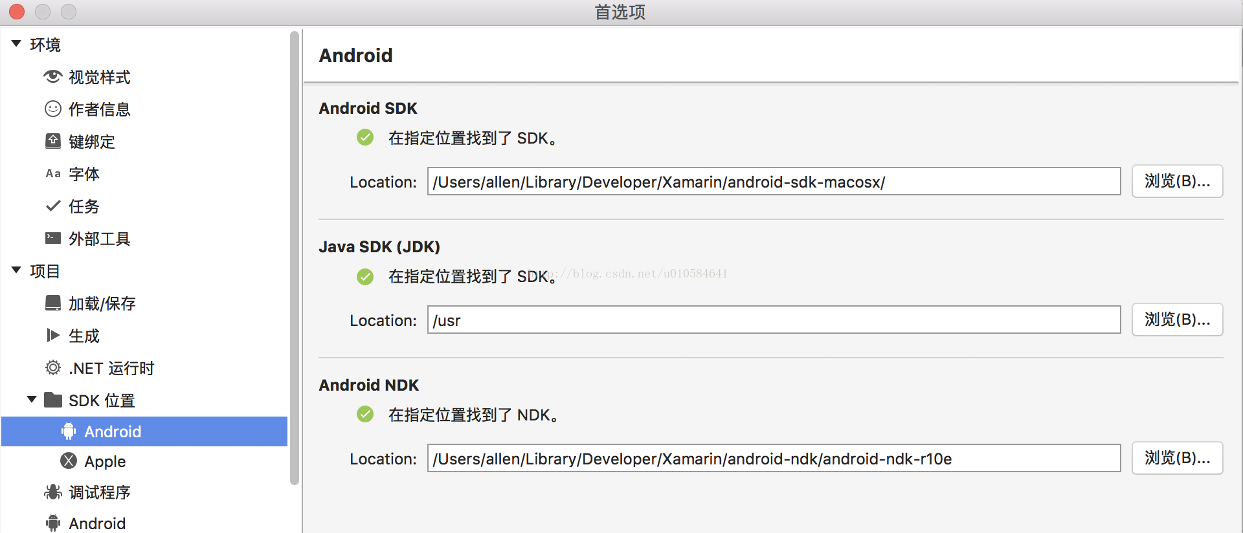
Task: Click the gear icon beside .NET 运行时
Action: pyautogui.click(x=53, y=367)
